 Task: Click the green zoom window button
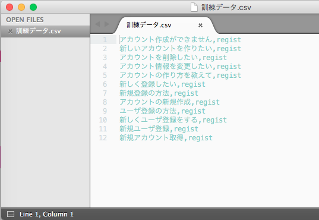(33, 7)
